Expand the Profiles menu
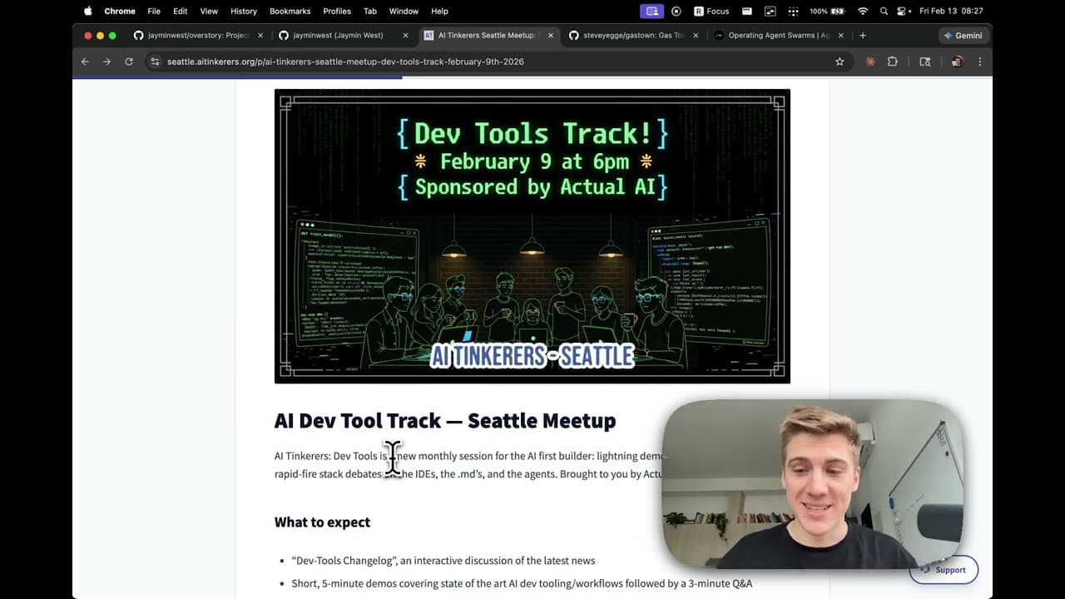The height and width of the screenshot is (599, 1065). coord(337,11)
